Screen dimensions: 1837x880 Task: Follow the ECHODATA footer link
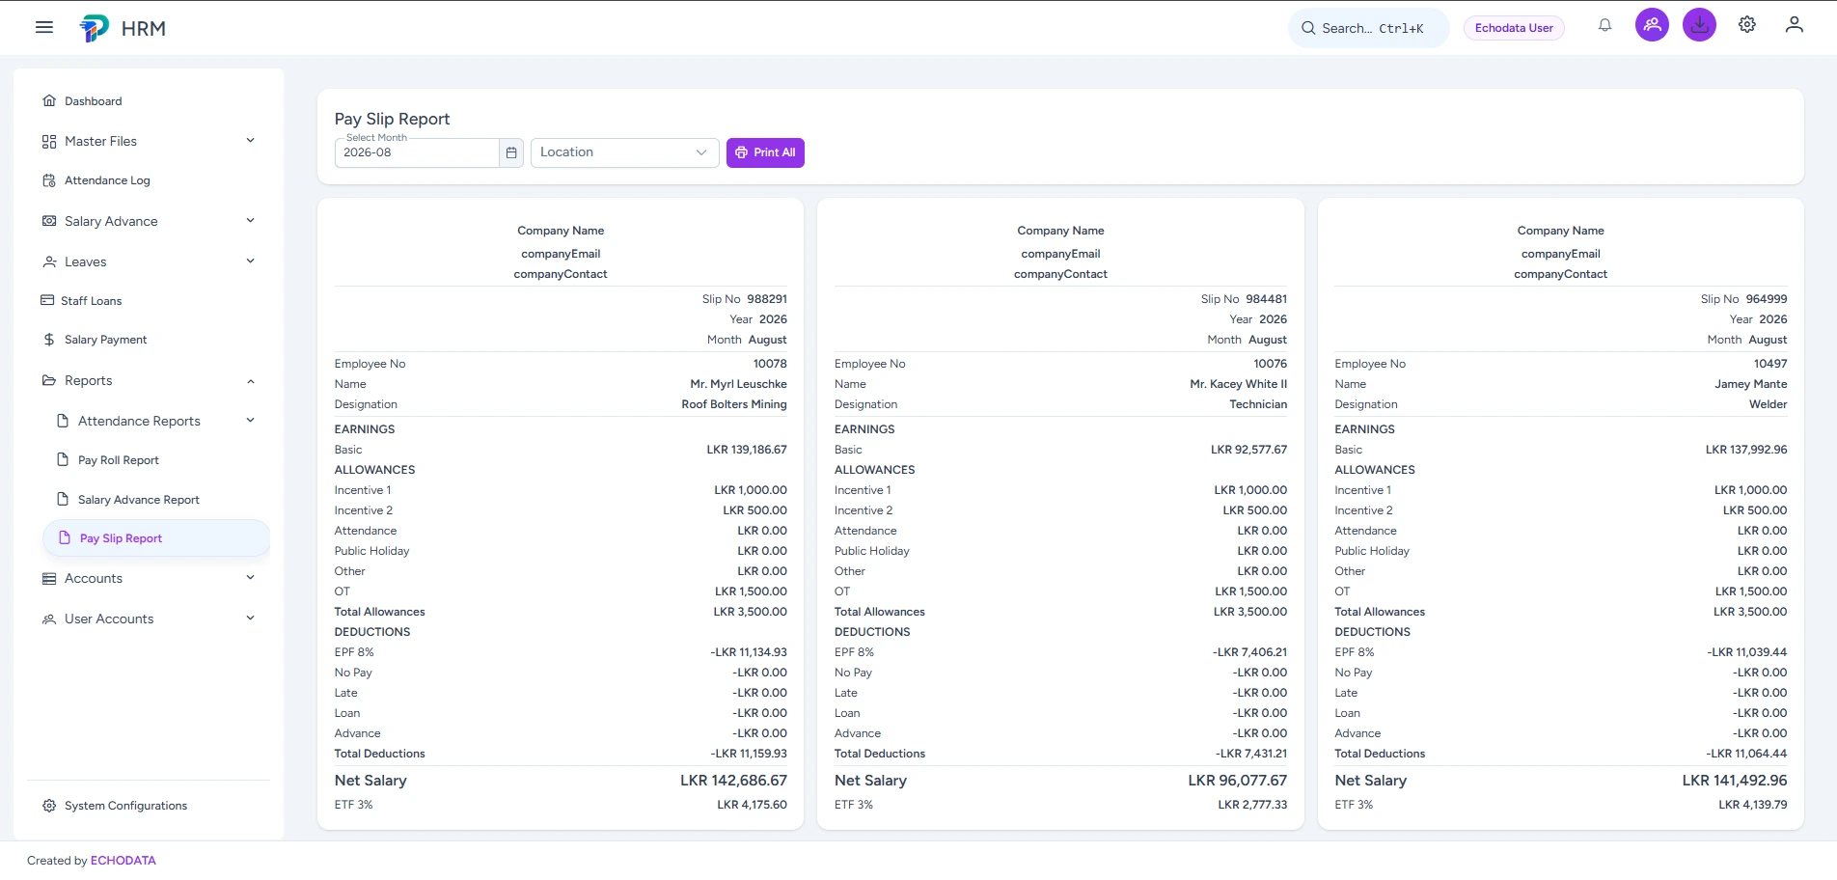pos(123,861)
